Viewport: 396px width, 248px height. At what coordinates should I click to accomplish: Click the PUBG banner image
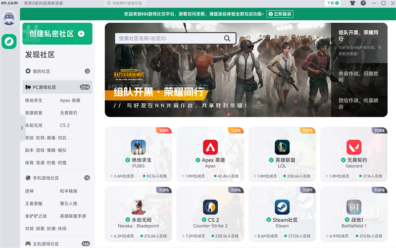click(218, 70)
